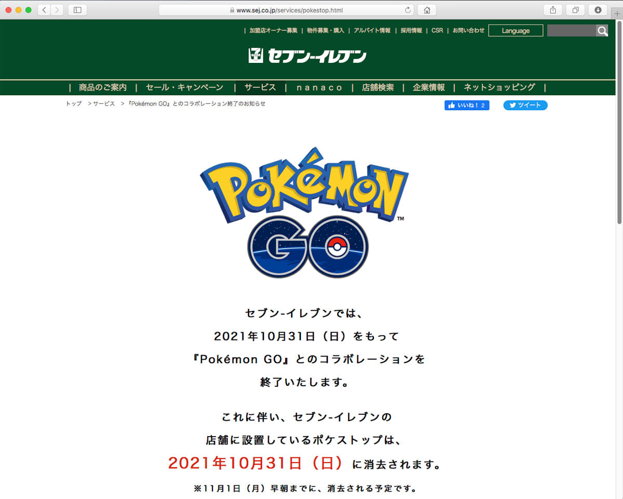This screenshot has width=623, height=499.
Task: Open 店舗検索 in the navigation bar
Action: click(x=377, y=87)
